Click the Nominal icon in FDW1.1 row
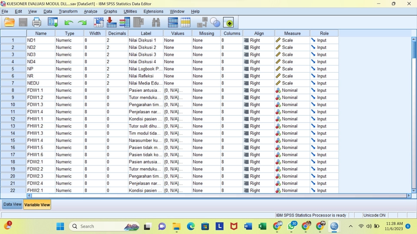 [x=278, y=90]
